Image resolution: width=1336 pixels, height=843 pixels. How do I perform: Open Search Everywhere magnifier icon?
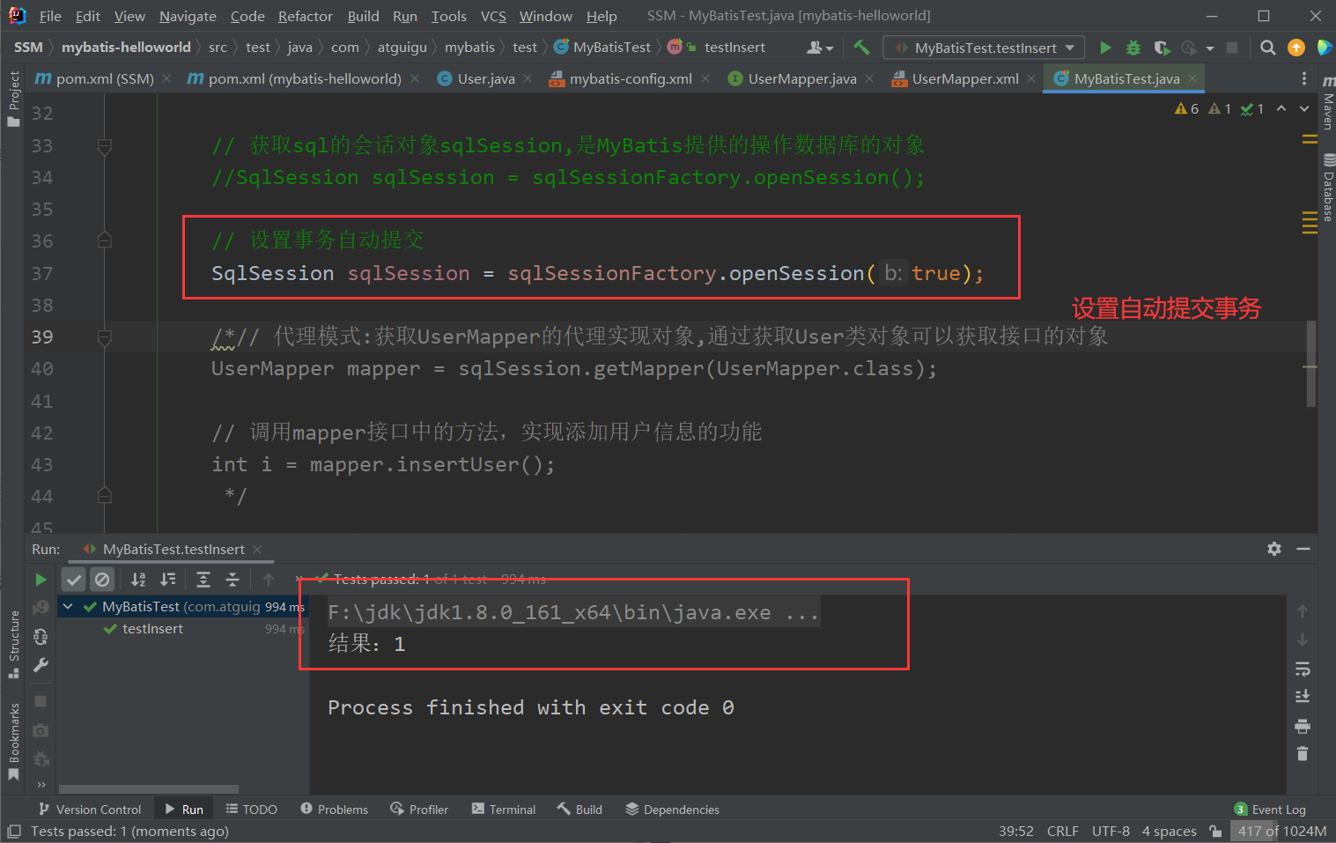[x=1268, y=48]
